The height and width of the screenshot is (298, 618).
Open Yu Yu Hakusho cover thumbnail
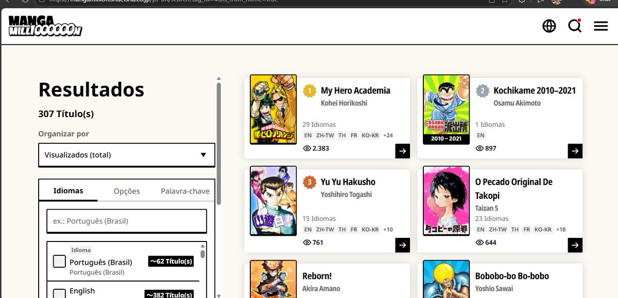point(273,201)
